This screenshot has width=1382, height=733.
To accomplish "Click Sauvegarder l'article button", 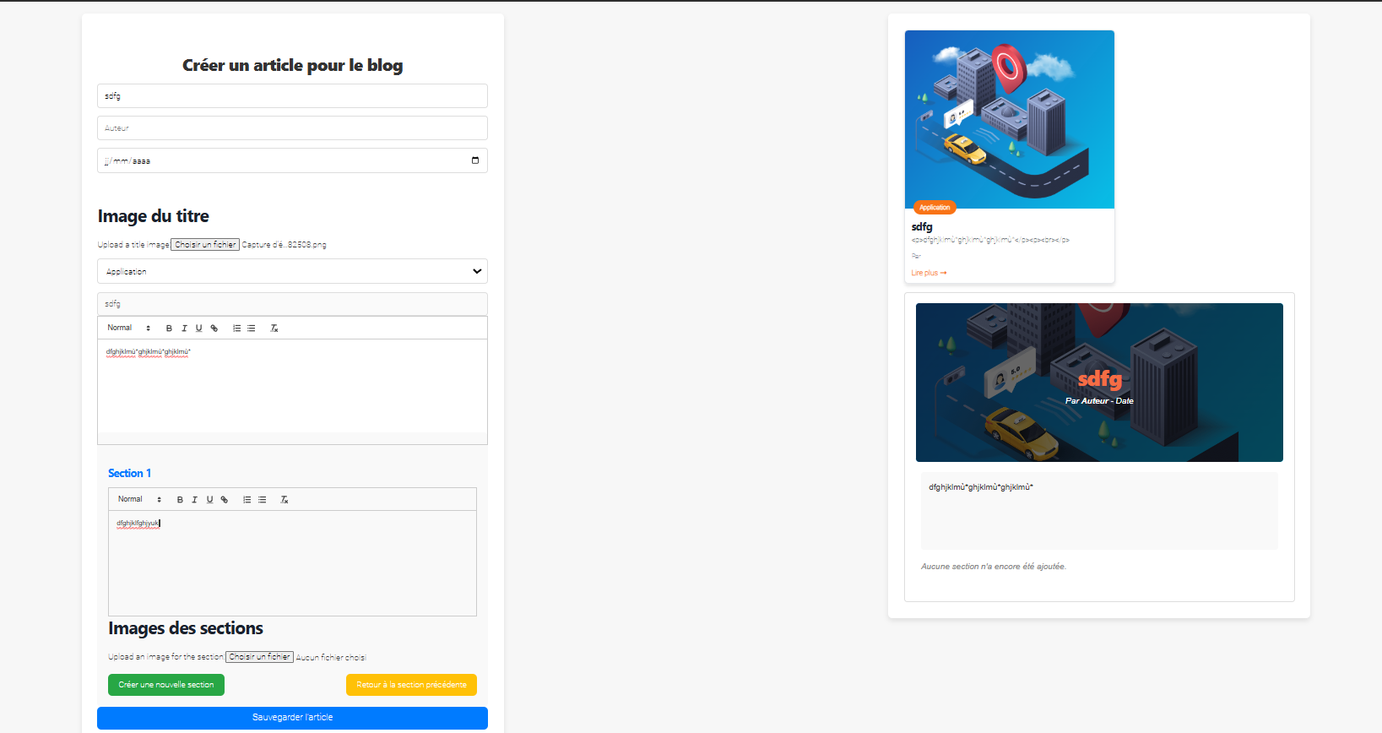I will (x=292, y=718).
